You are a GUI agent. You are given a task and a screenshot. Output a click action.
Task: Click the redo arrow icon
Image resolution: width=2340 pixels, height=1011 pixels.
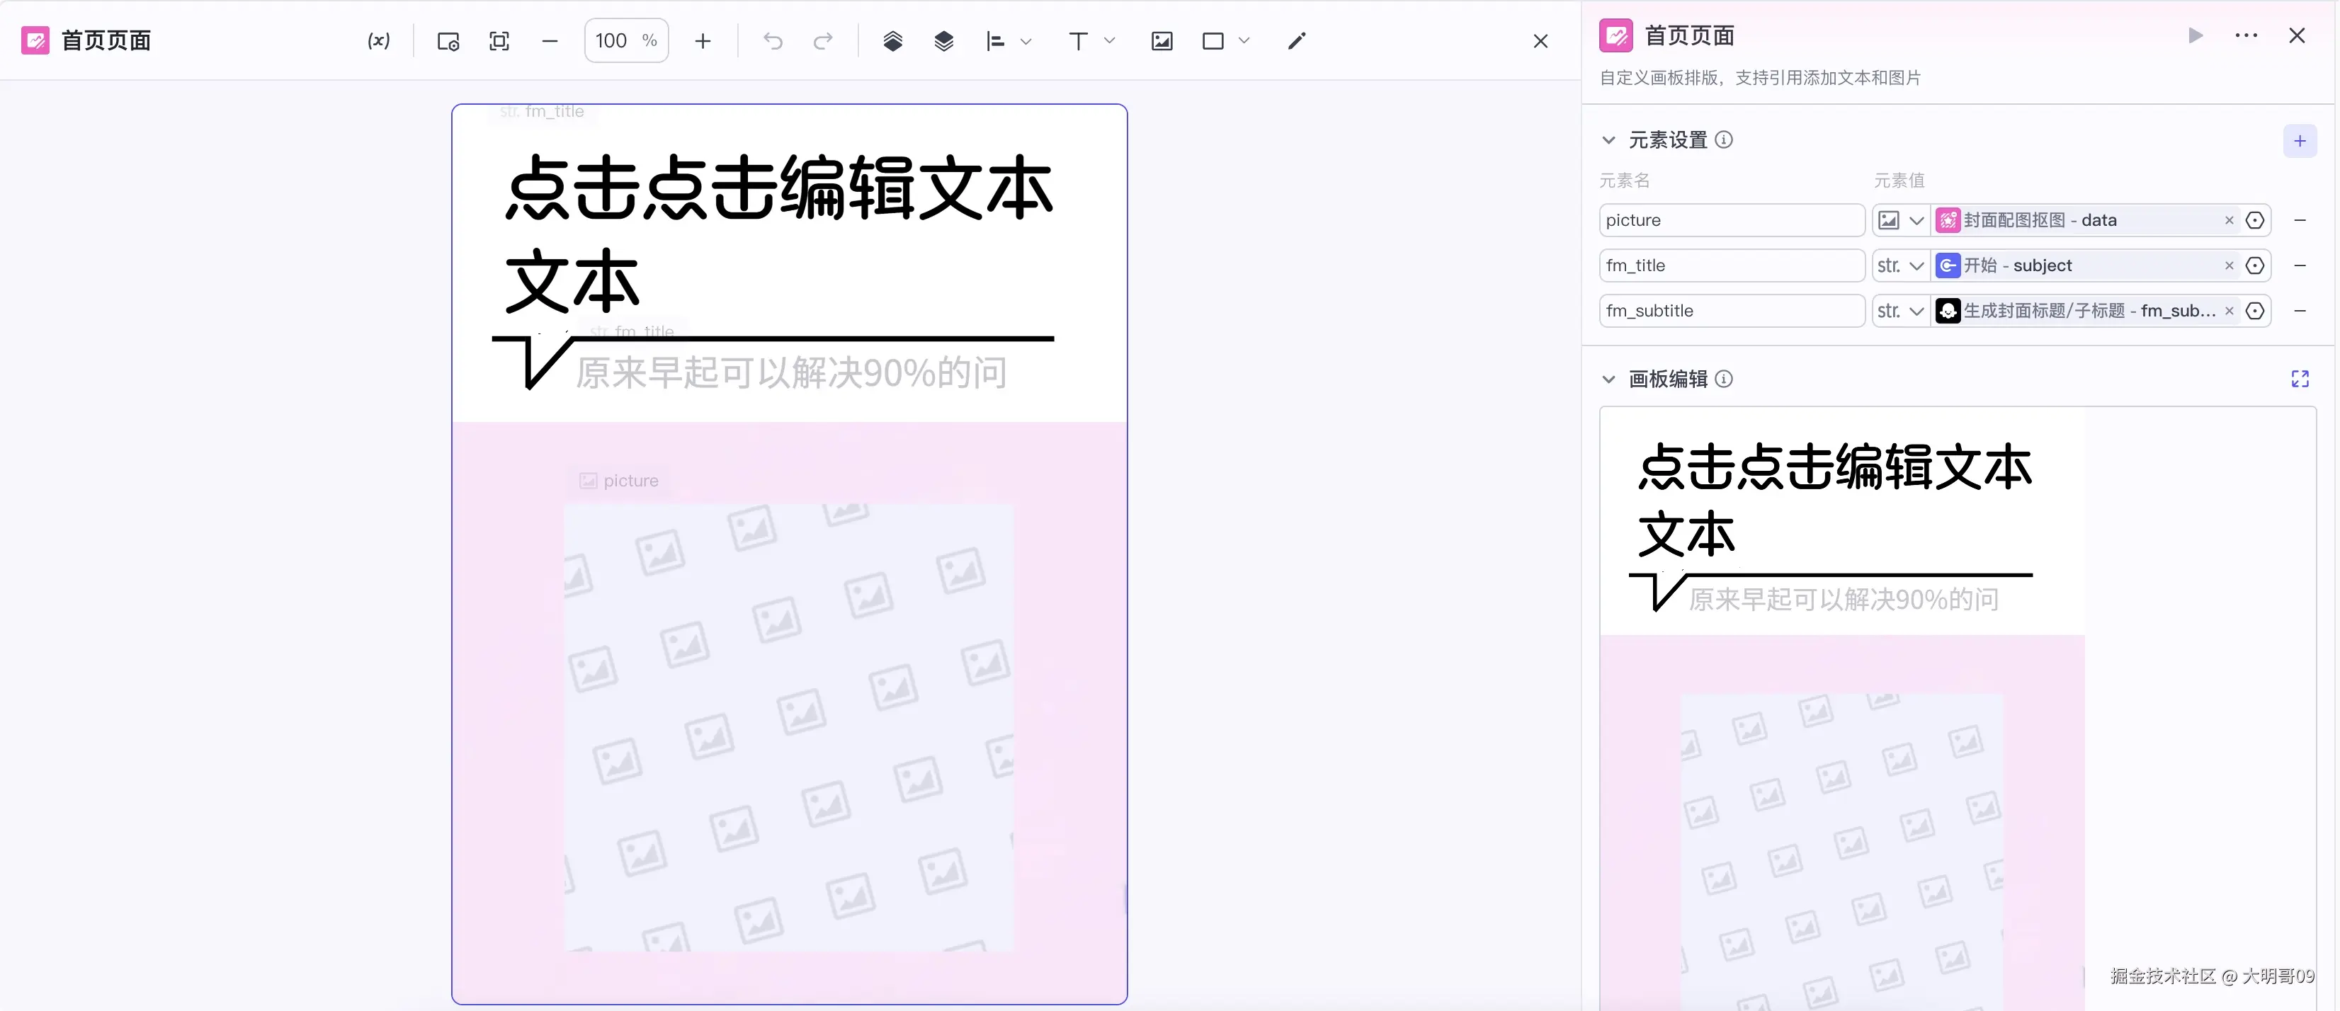tap(823, 41)
